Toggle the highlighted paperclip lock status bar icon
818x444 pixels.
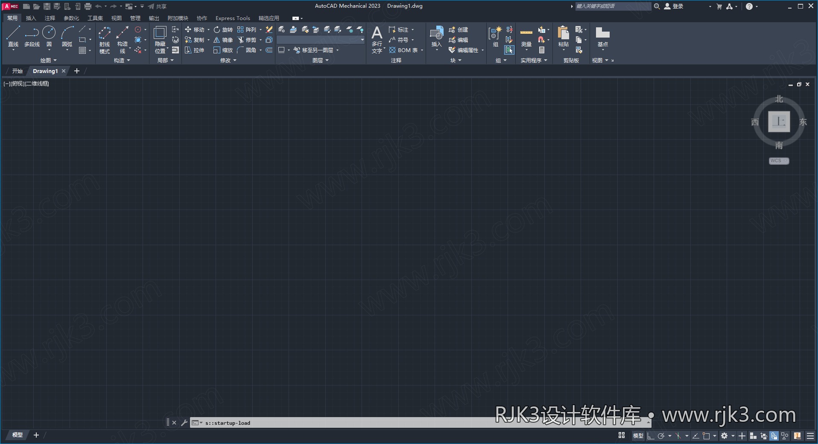click(774, 436)
